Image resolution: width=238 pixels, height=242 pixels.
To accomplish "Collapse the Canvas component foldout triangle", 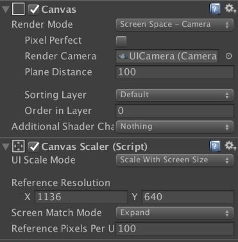I will pyautogui.click(x=5, y=10).
